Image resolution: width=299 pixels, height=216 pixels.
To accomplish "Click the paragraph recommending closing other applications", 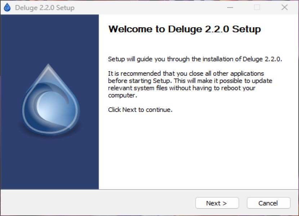I will point(190,84).
